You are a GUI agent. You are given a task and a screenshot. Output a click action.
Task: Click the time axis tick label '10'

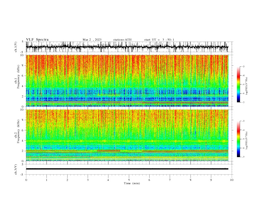tap(232, 180)
